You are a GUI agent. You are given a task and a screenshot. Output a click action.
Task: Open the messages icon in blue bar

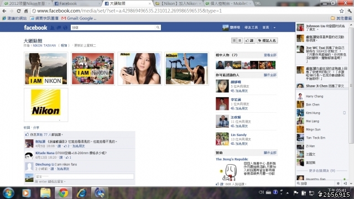[59, 28]
